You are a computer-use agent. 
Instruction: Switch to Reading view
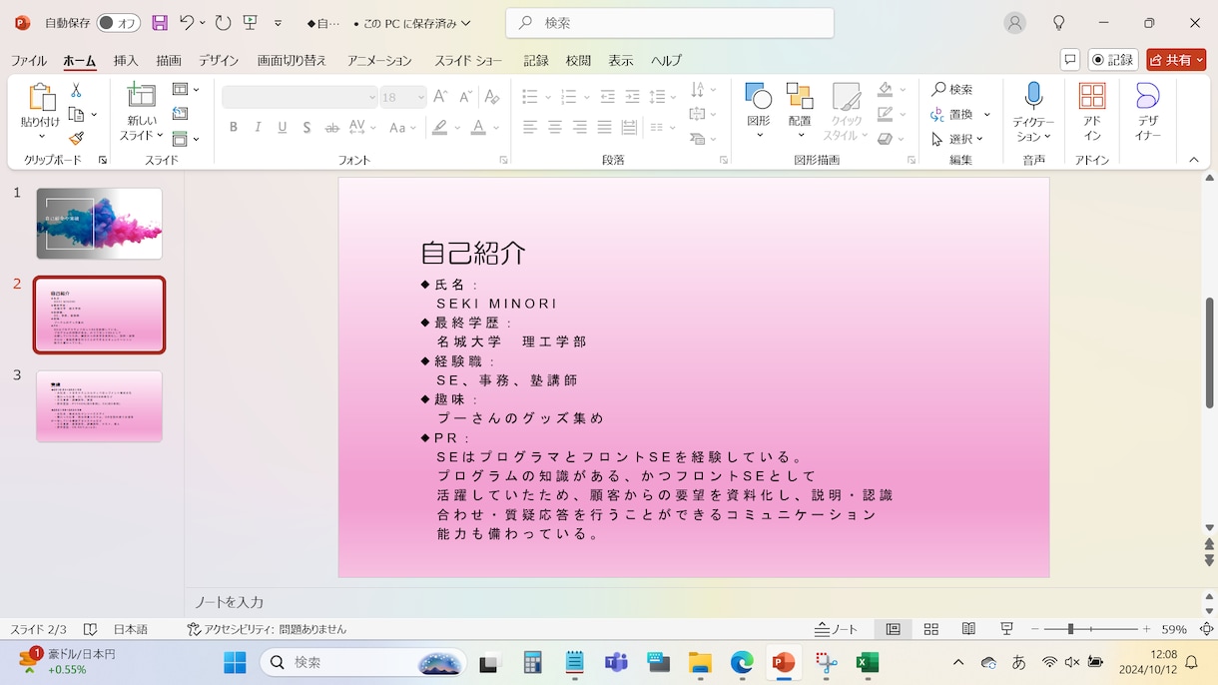(968, 629)
